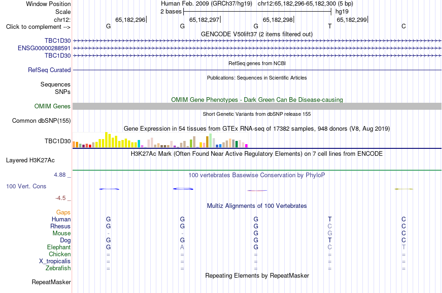Click the 65,182,297 position marker
Viewport: 442px width, 293px height.
[x=205, y=20]
